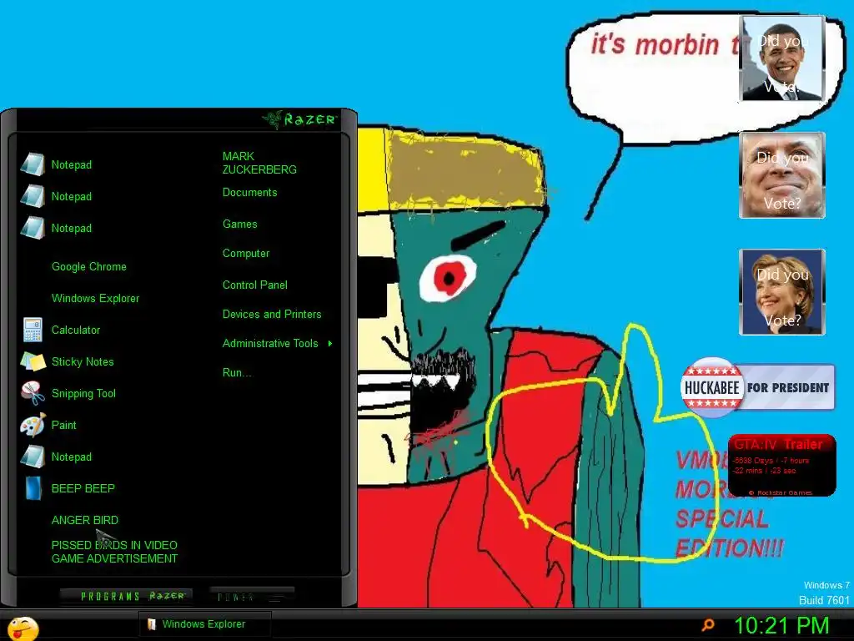Expand the Administrative Tools submenu arrow
The width and height of the screenshot is (854, 641).
click(x=330, y=343)
